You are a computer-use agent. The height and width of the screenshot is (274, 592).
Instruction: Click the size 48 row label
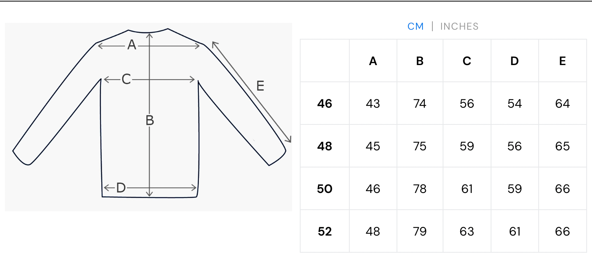(325, 146)
